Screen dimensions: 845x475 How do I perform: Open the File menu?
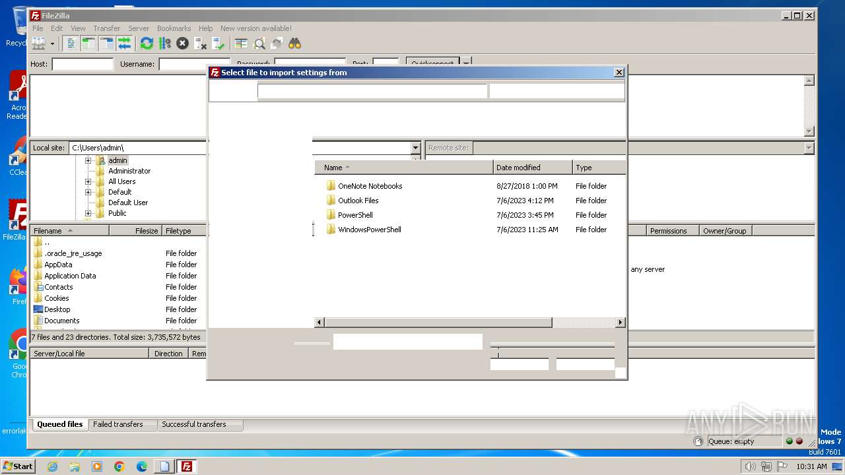coord(38,28)
